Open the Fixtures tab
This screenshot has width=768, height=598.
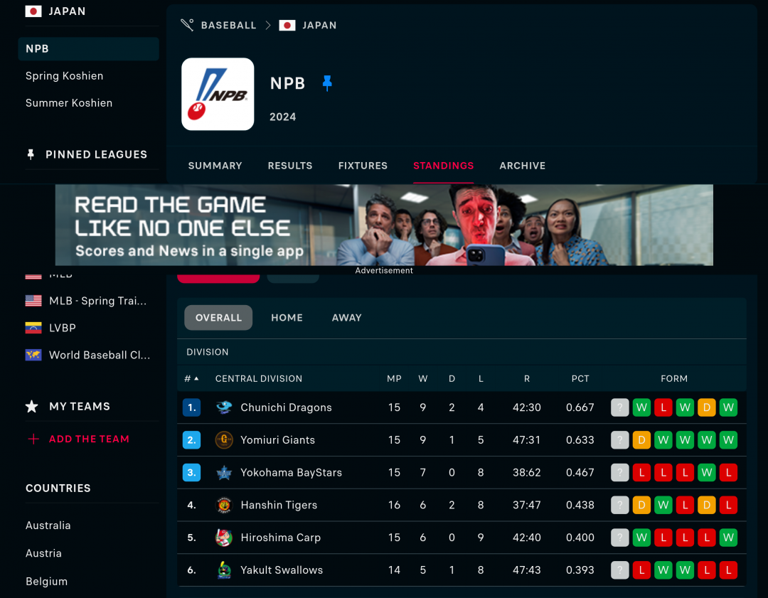point(363,166)
